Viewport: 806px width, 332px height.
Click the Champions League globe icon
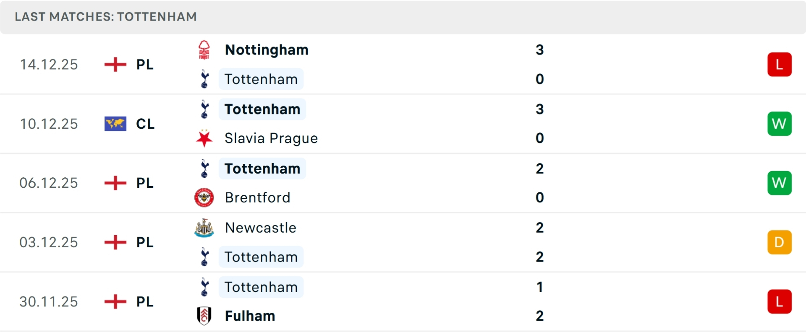pos(115,124)
